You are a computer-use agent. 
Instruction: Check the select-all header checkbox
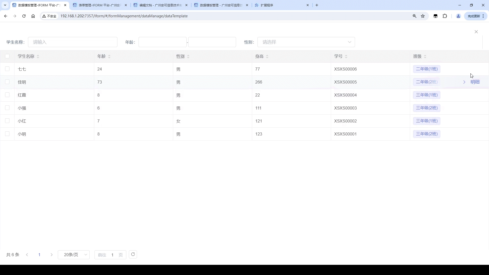tap(7, 56)
